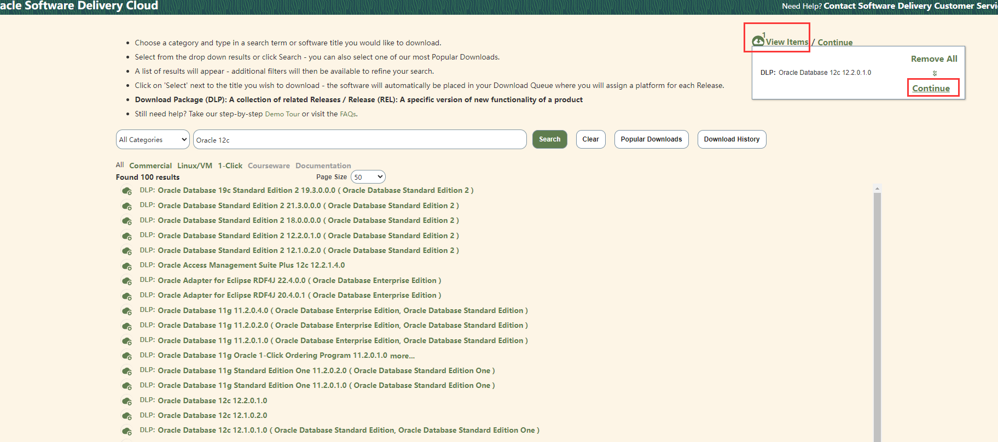This screenshot has height=442, width=998.
Task: Remove Oracle Database 12c item from queue
Action: (935, 73)
